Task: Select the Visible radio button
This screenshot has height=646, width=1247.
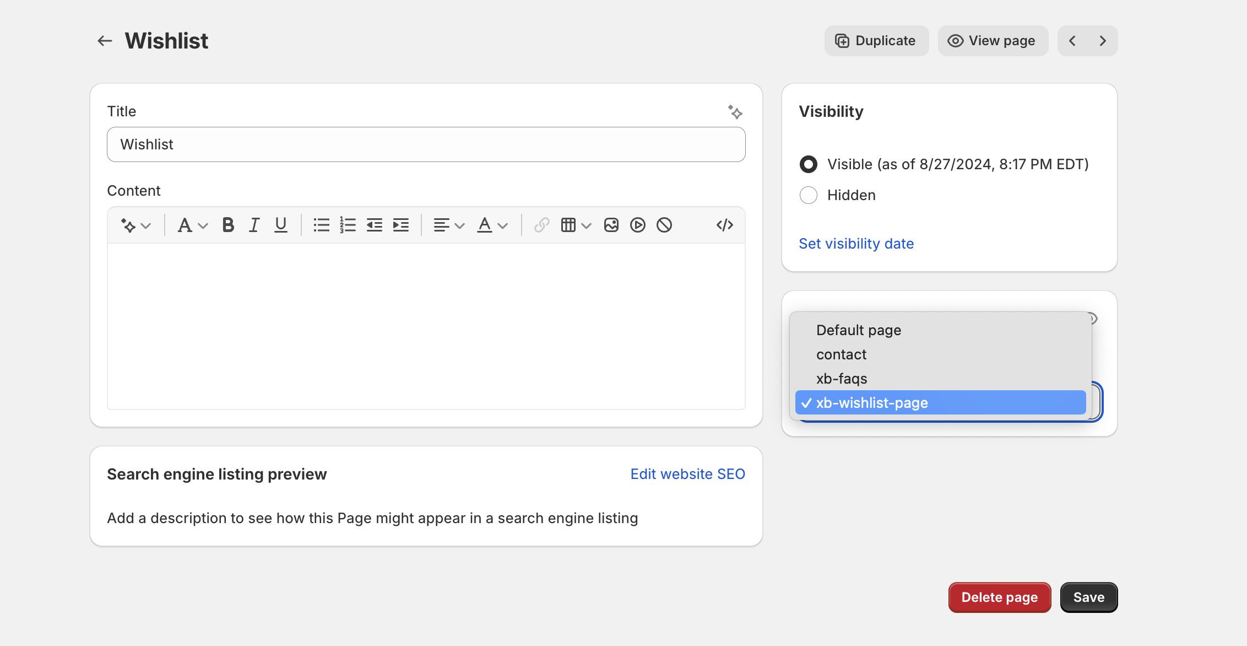Action: pos(809,164)
